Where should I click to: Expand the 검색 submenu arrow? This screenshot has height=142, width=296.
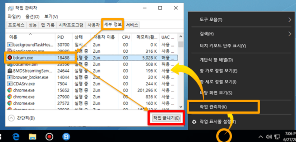point(290,34)
